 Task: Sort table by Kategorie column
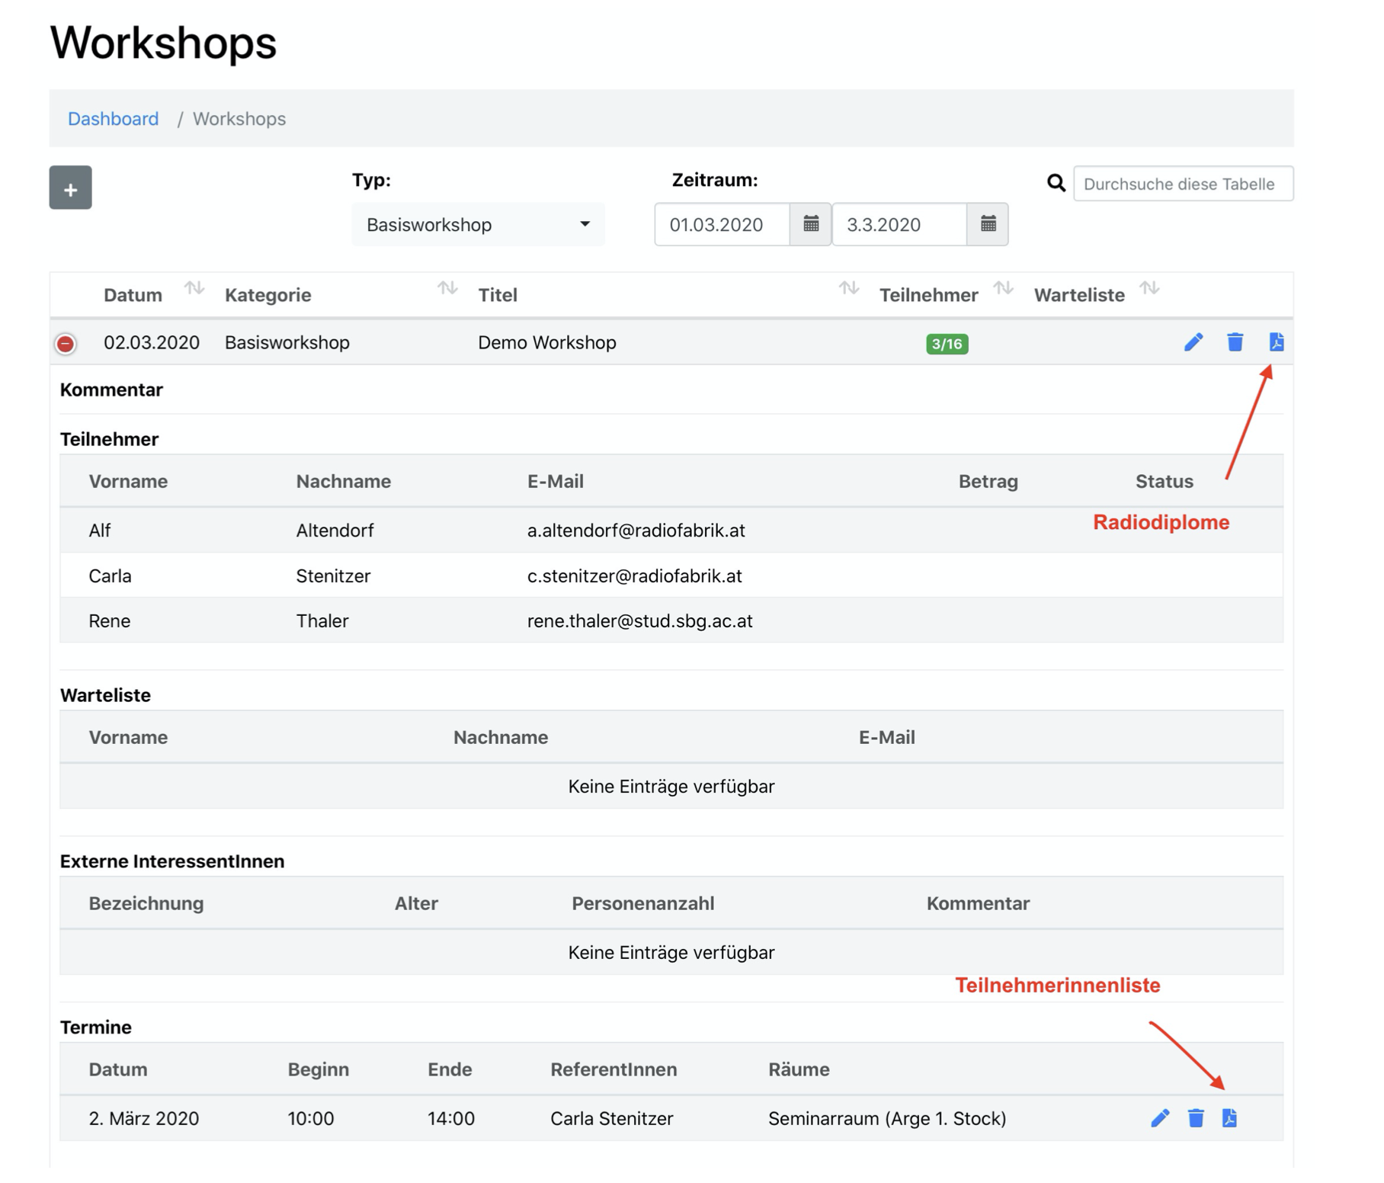447,288
